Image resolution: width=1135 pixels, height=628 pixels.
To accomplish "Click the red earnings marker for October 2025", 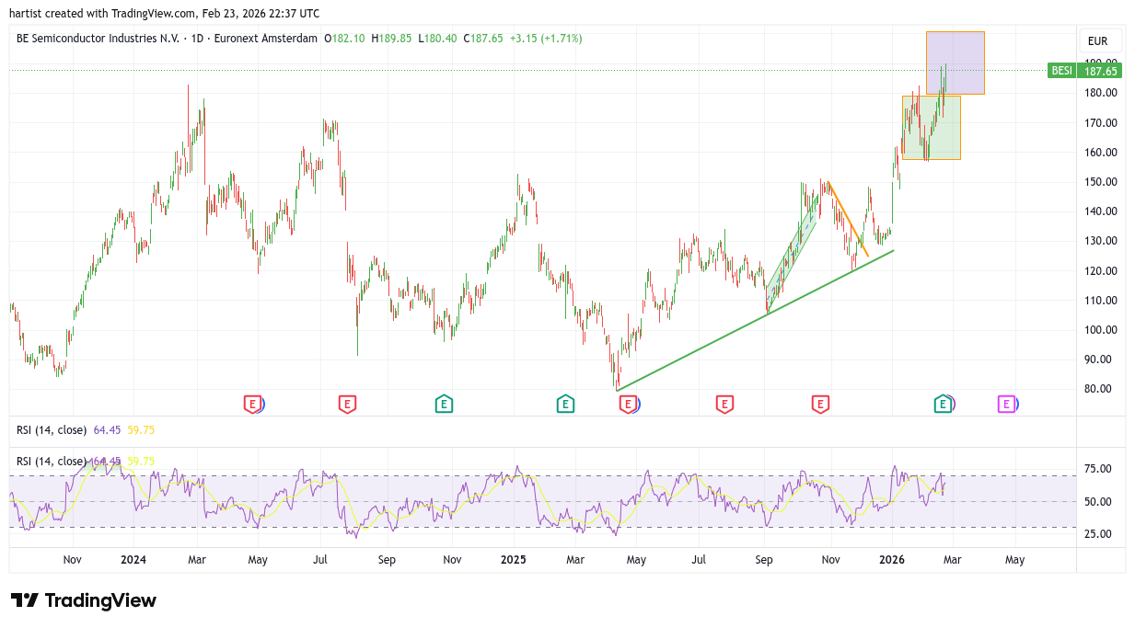I will tap(820, 404).
